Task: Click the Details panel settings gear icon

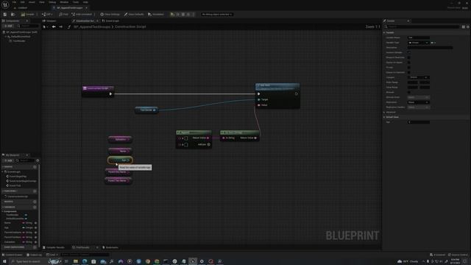Action: point(468,26)
